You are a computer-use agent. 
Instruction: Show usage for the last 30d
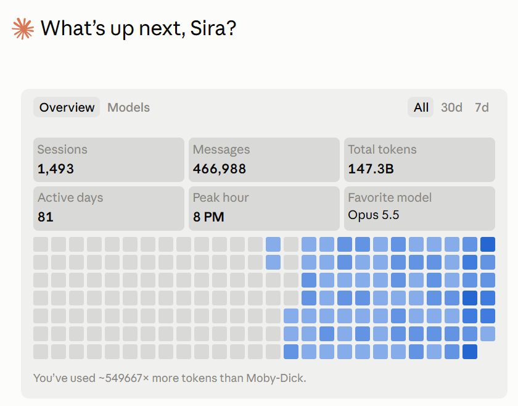tap(451, 107)
